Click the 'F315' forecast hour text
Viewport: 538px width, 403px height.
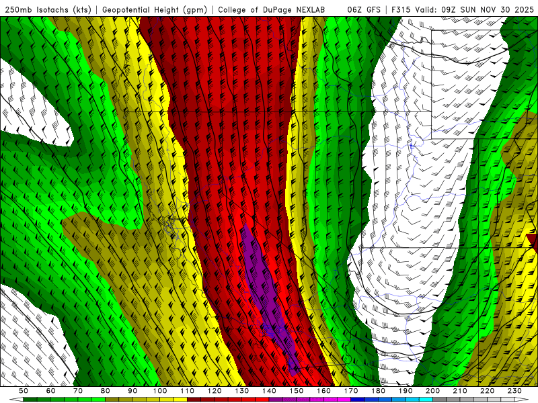point(401,9)
